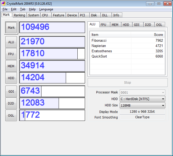Open the Processor Mask dropdown
Image resolution: width=173 pixels, height=156 pixels.
[142, 92]
